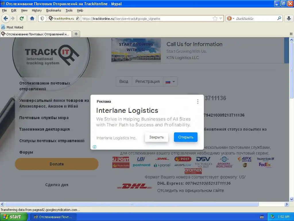Open Почтовые службы мира link
Image resolution: width=294 pixels, height=221 pixels.
pyautogui.click(x=44, y=118)
